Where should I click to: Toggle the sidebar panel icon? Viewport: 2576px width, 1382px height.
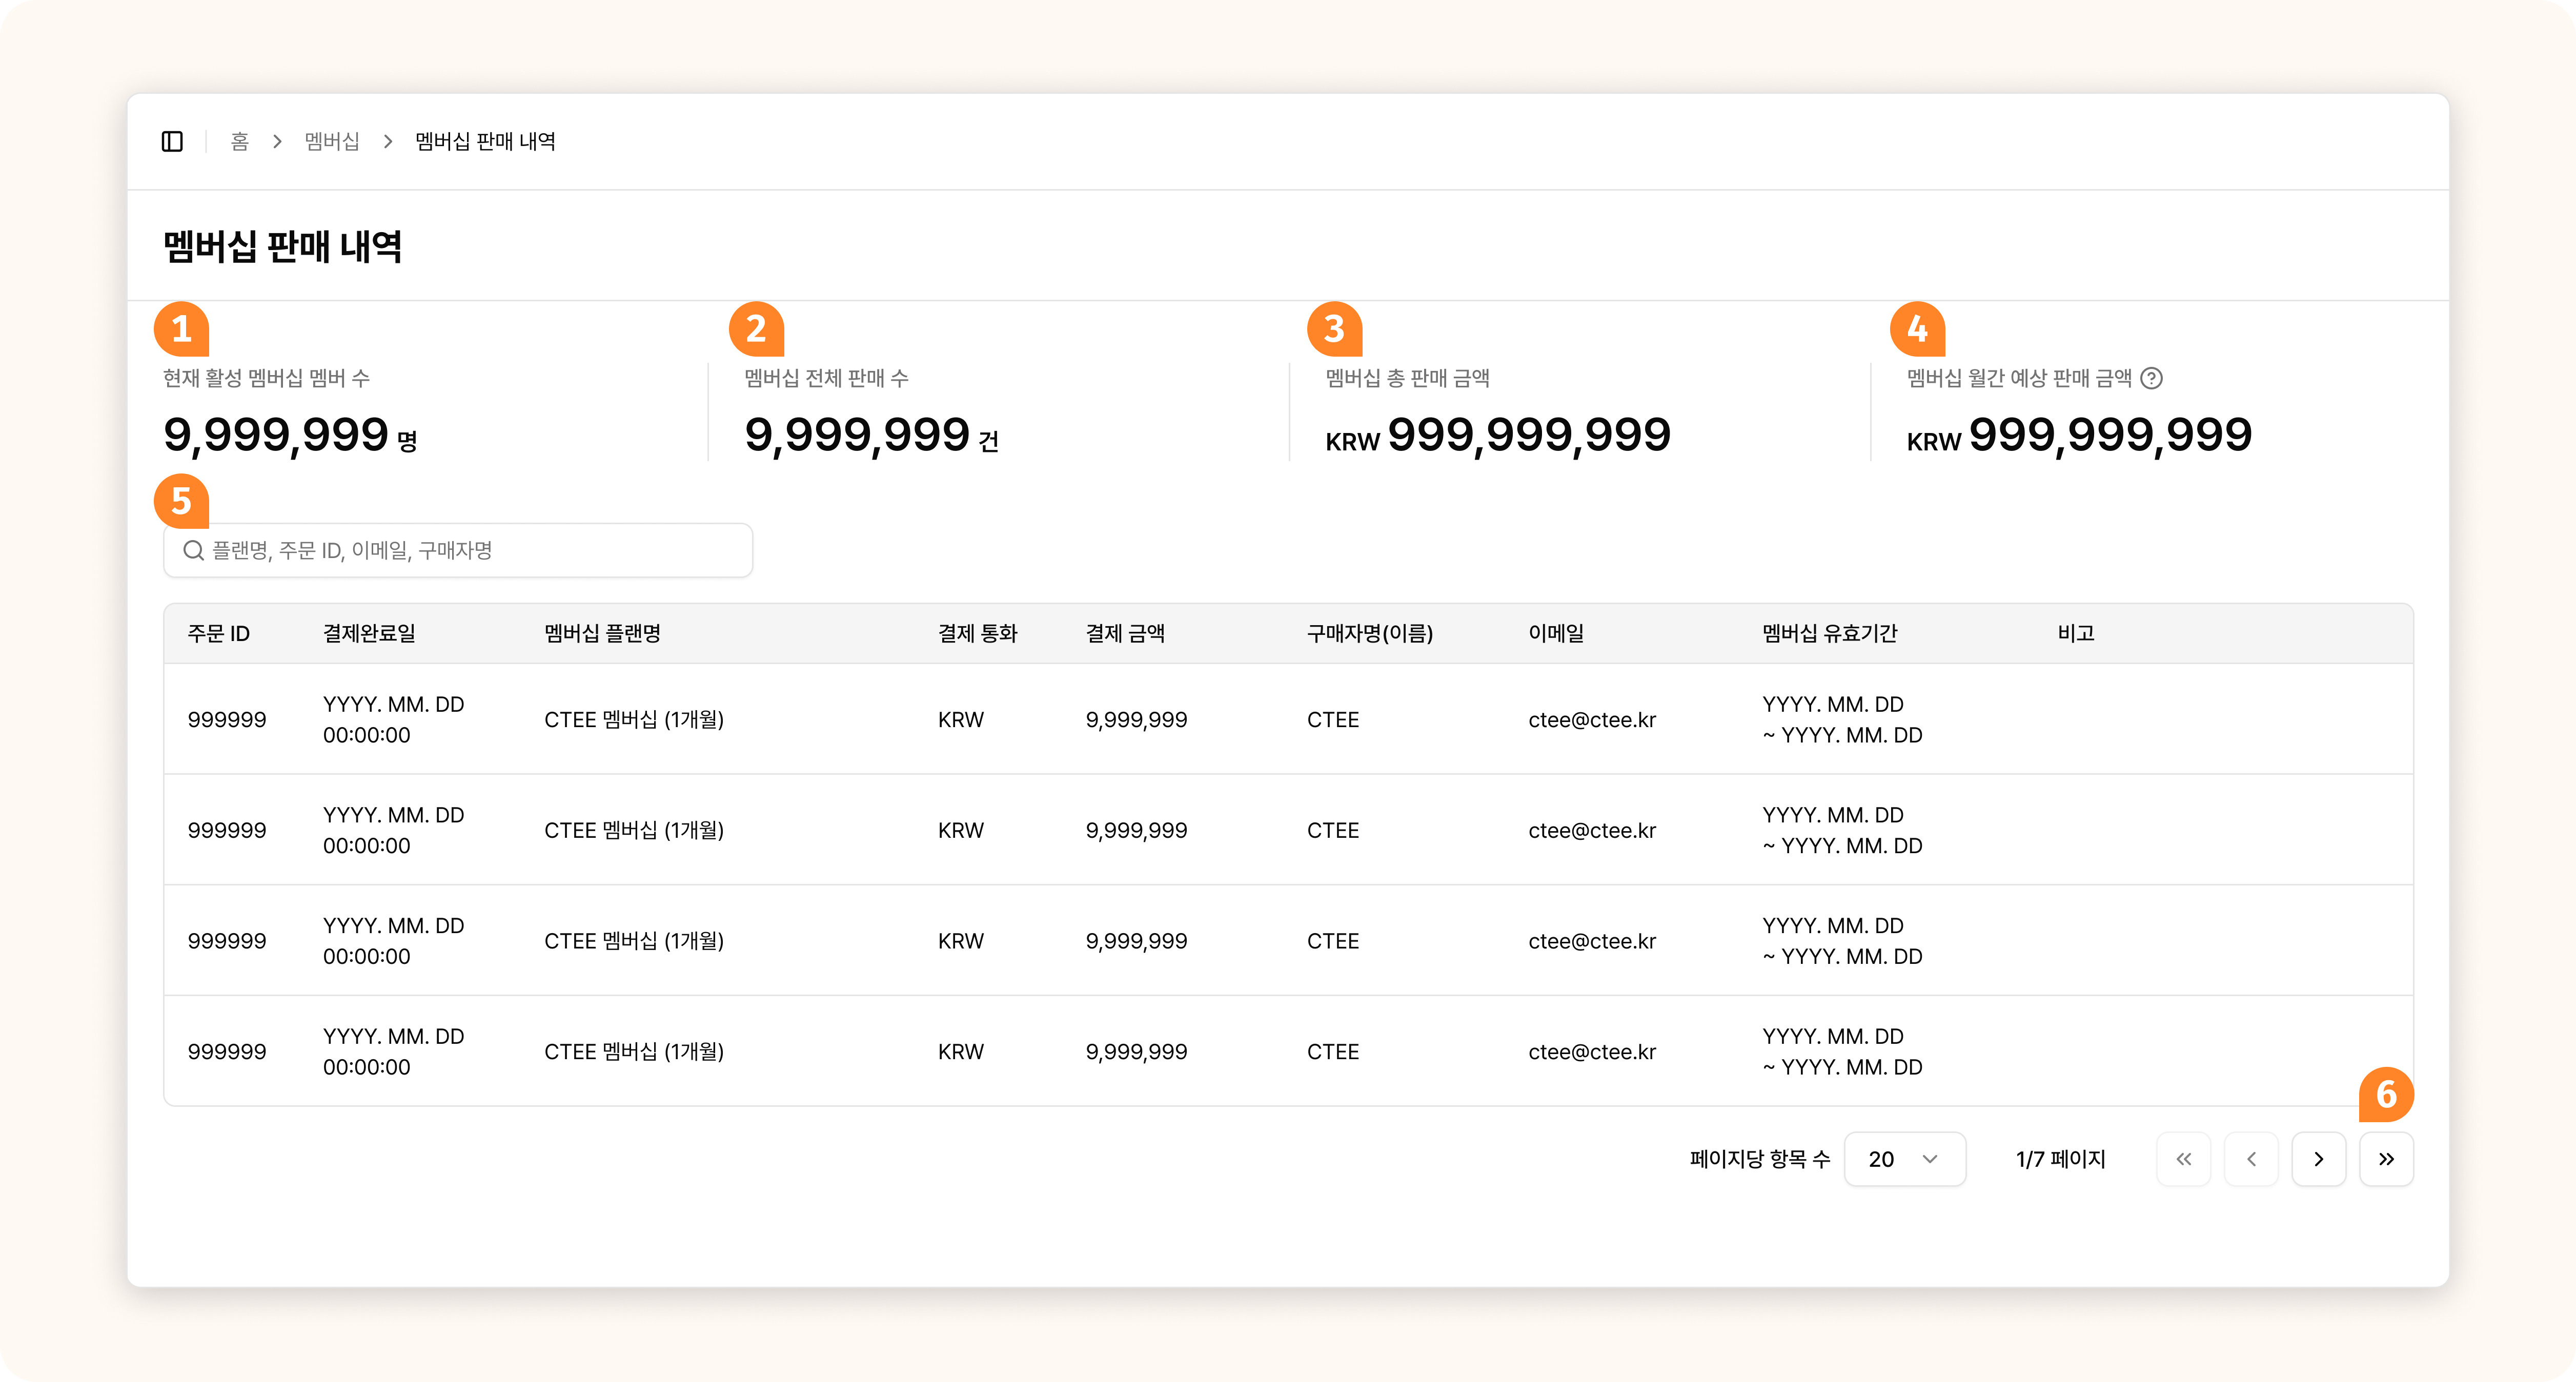tap(172, 141)
